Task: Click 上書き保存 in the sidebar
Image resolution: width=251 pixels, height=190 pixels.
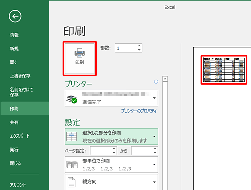Action: click(x=20, y=76)
